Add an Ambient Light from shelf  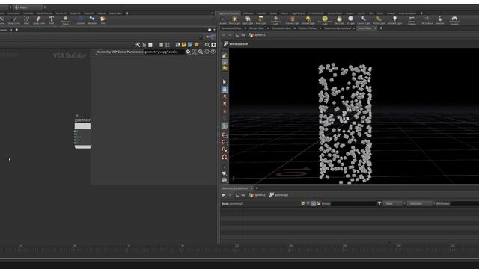pyautogui.click(x=394, y=20)
